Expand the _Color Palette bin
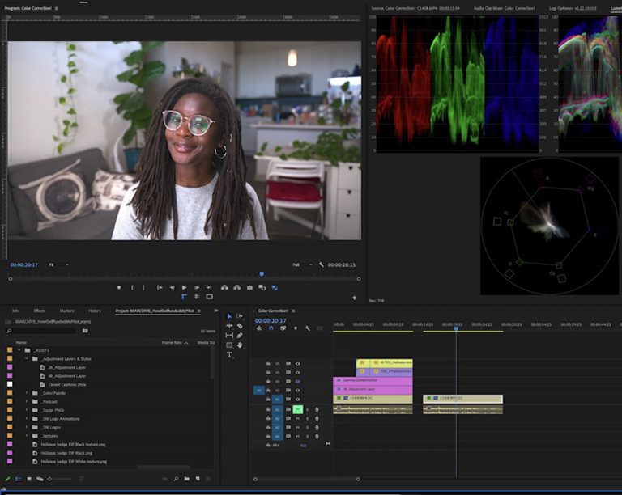This screenshot has width=622, height=495. pyautogui.click(x=27, y=393)
